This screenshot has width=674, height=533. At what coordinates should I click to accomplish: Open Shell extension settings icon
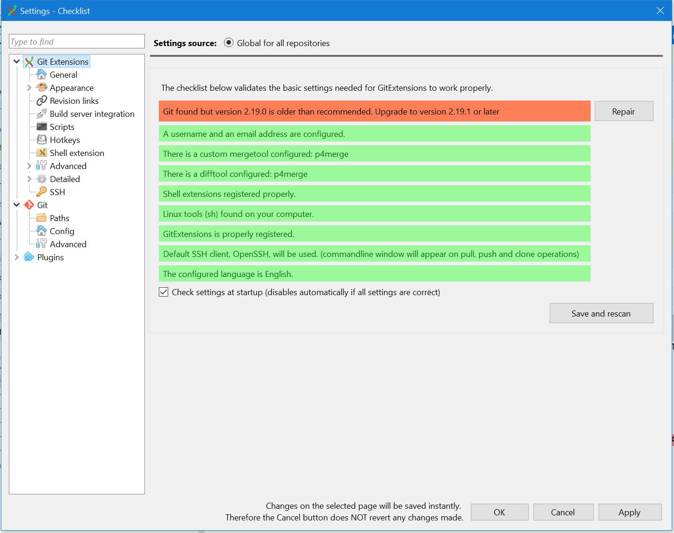point(41,153)
